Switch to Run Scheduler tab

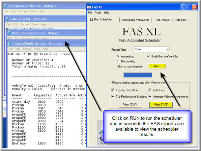point(103,19)
